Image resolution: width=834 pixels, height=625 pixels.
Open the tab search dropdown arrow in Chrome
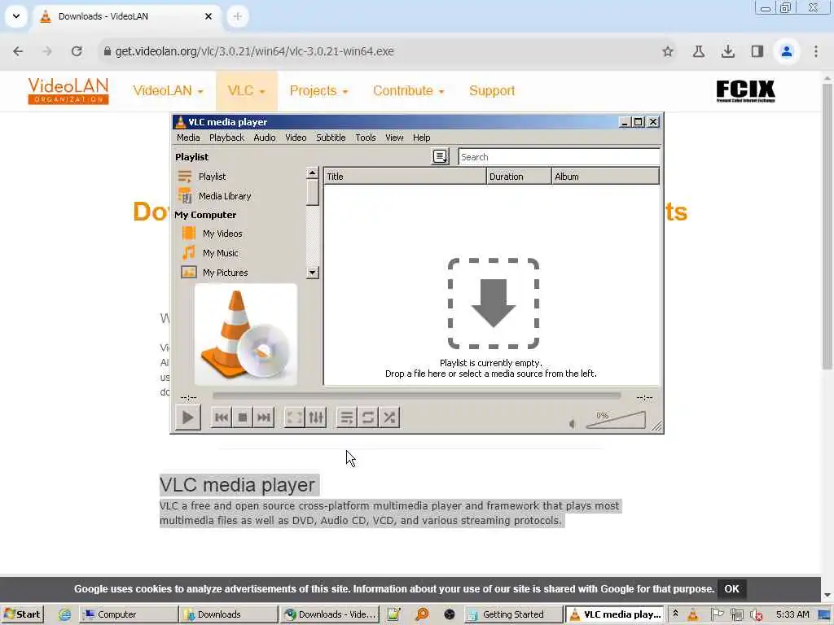16,16
